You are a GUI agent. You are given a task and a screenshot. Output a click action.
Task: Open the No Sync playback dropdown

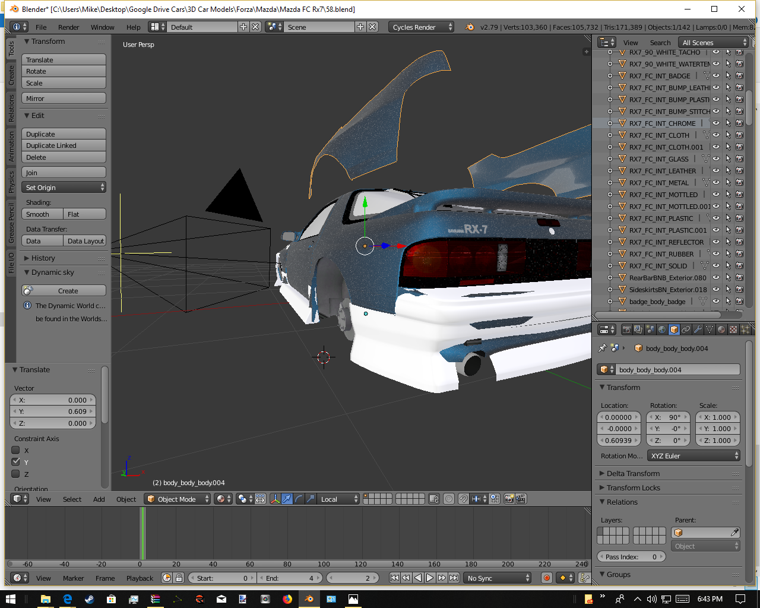point(498,578)
